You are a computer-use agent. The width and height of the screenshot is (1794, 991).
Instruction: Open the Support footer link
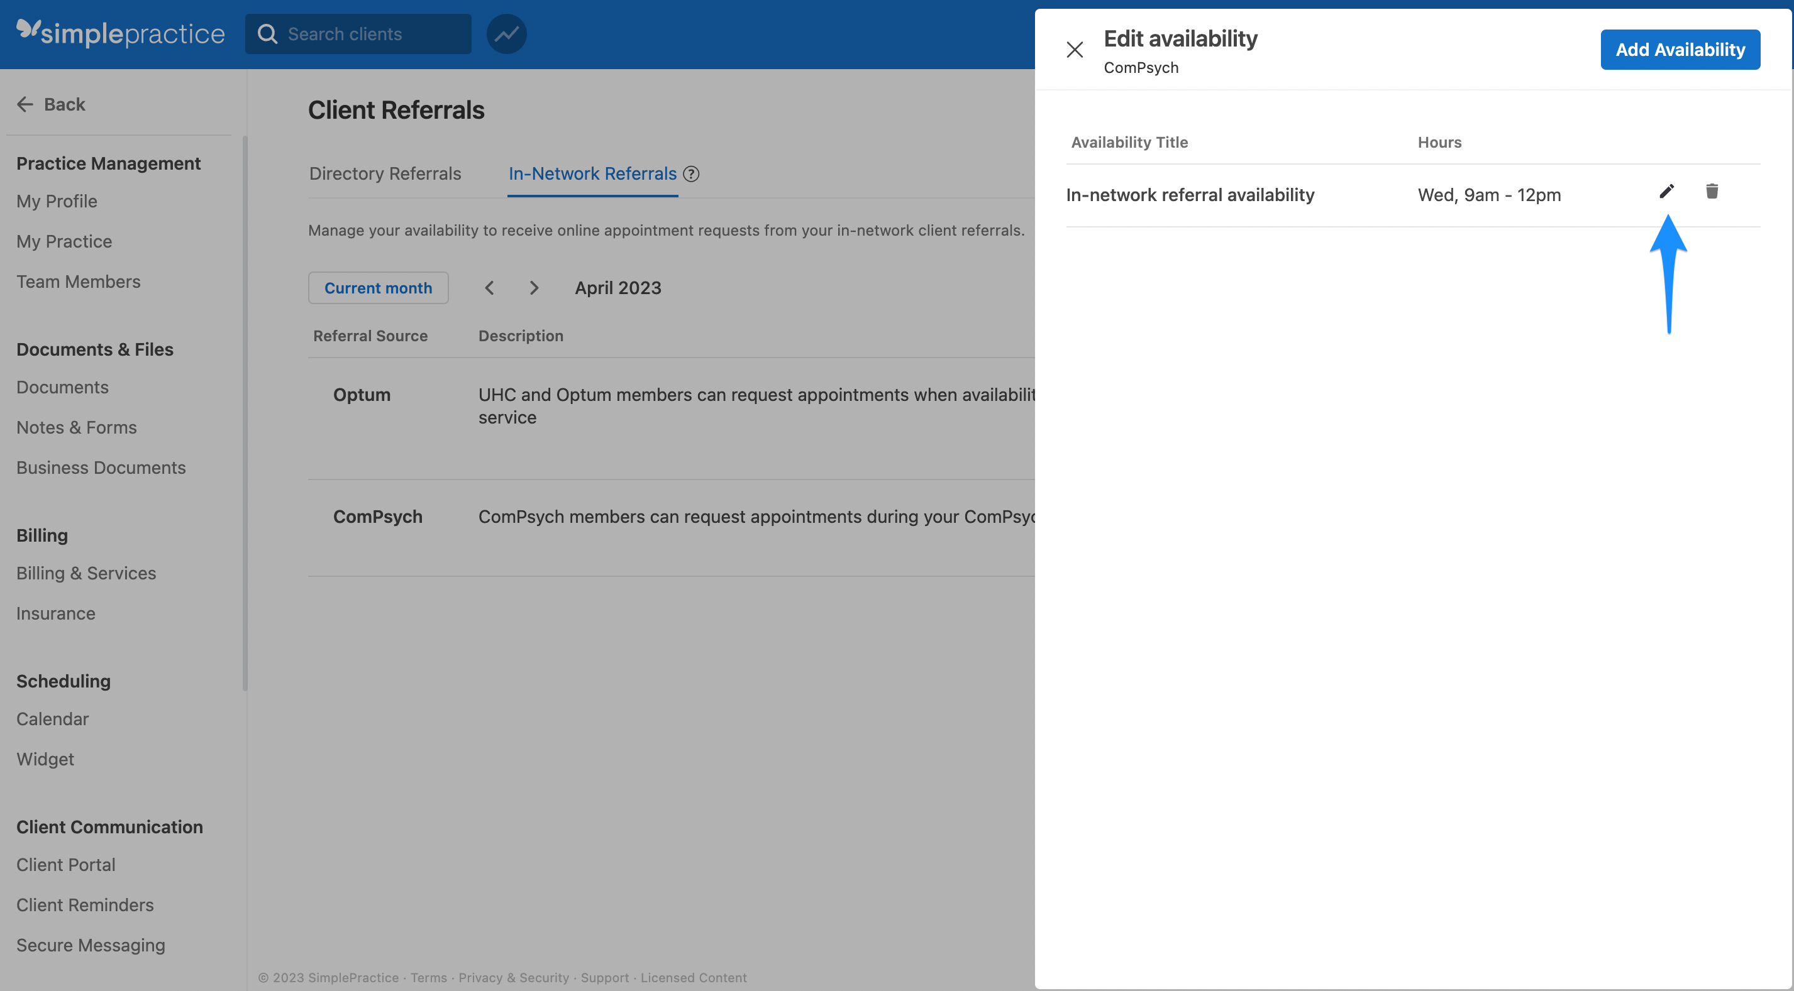pyautogui.click(x=604, y=977)
